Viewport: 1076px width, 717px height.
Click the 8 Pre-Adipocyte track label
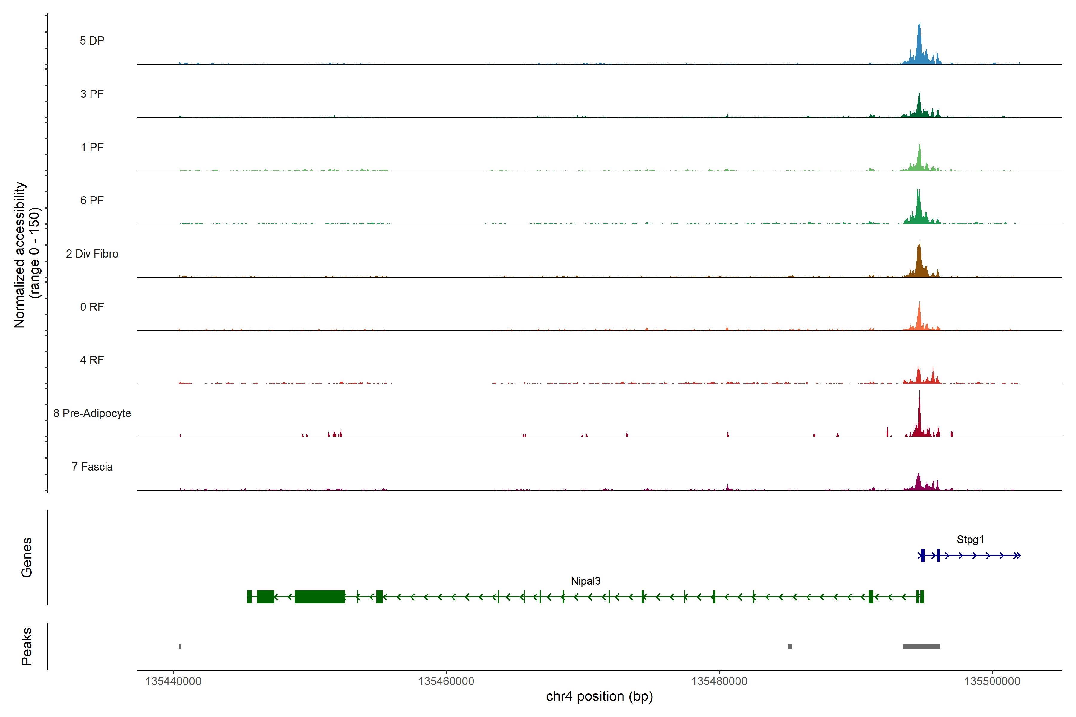92,413
